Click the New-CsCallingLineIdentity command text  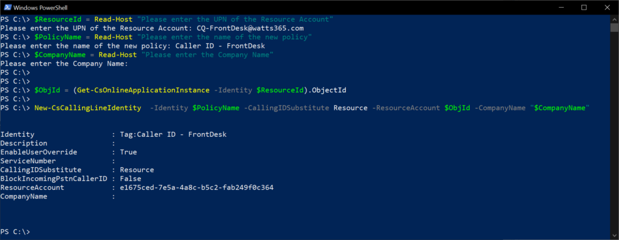(x=88, y=107)
